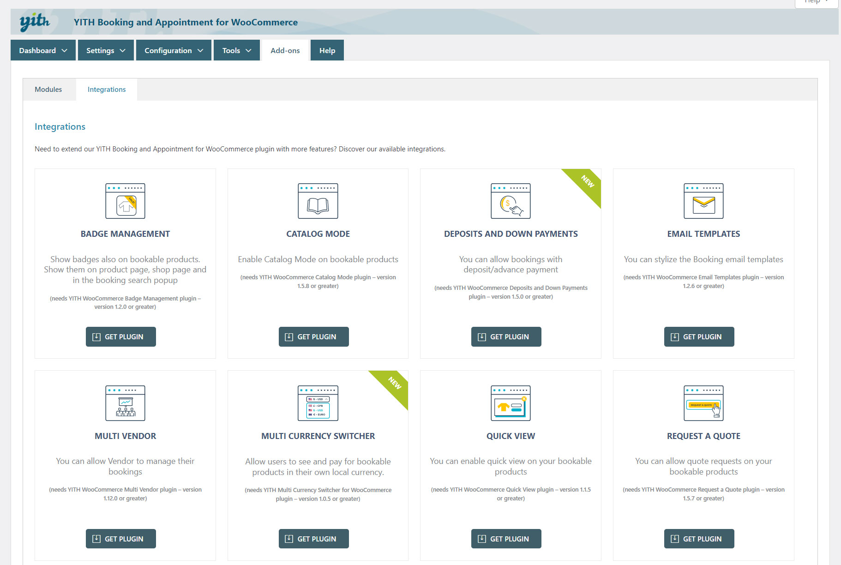This screenshot has width=841, height=565.
Task: Click the NEW ribbon on Deposits card
Action: (x=587, y=182)
